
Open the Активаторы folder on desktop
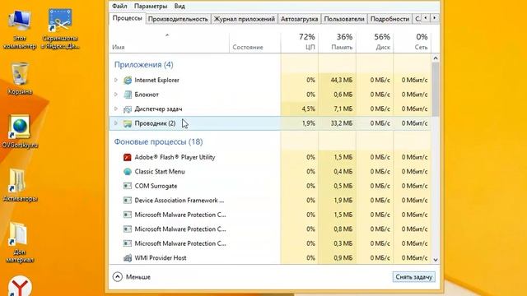[x=20, y=185]
